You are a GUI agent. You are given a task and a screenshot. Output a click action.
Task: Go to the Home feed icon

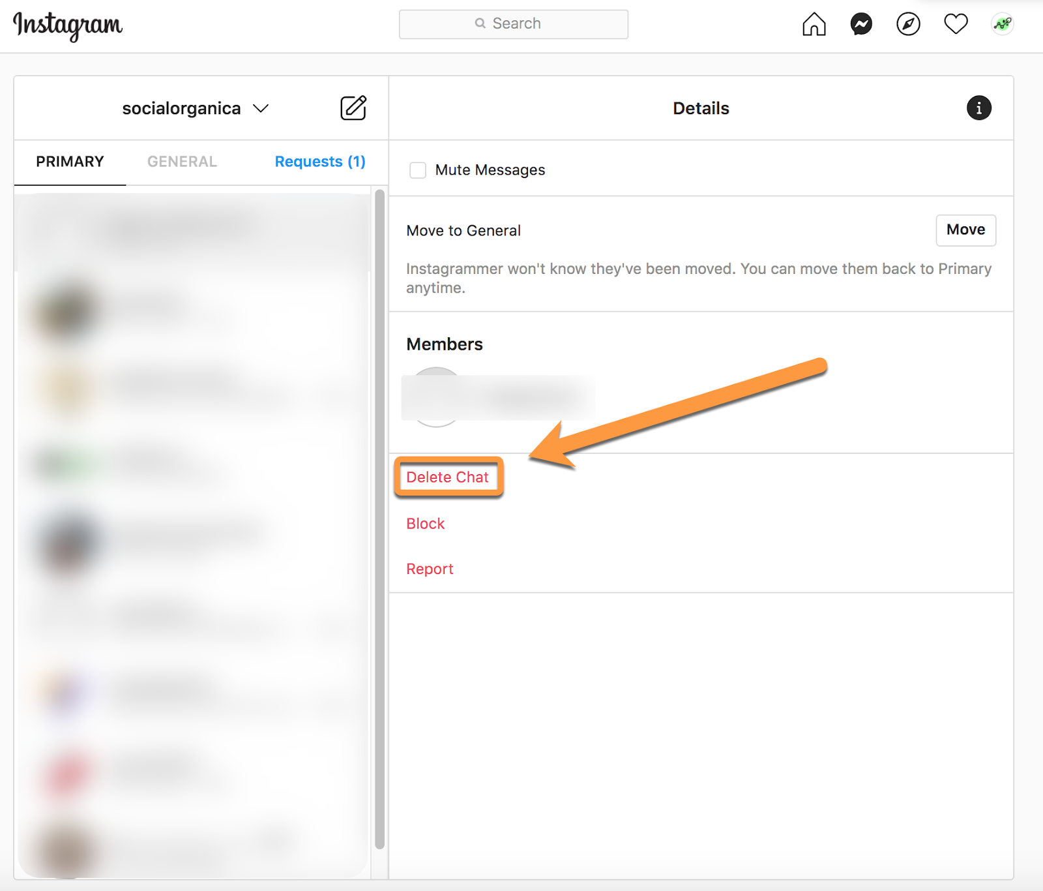(814, 25)
